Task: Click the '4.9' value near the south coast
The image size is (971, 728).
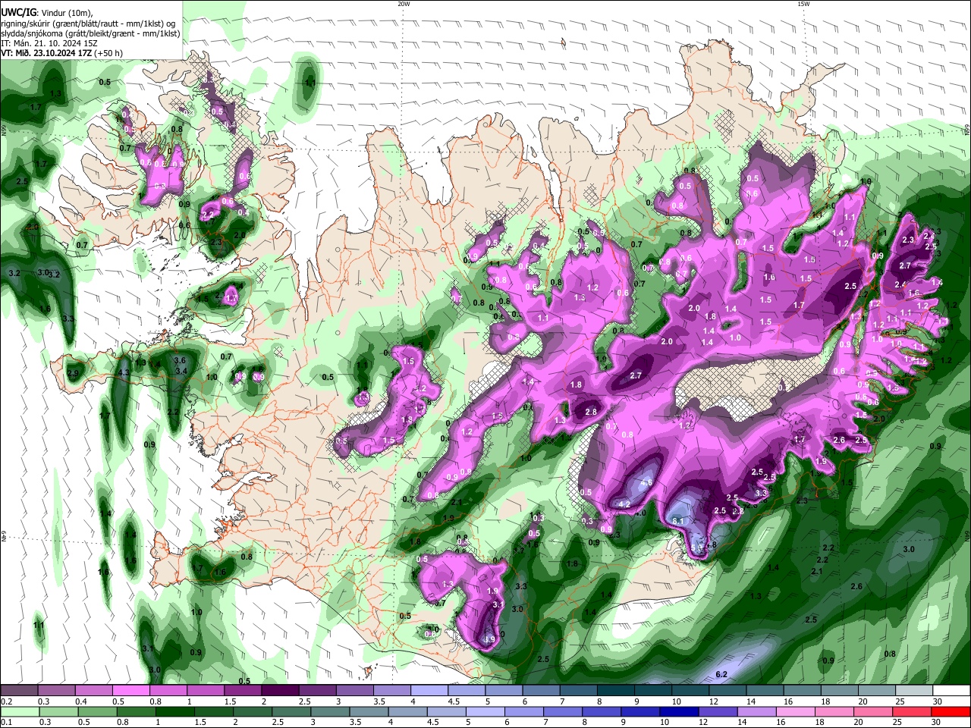Action: click(x=489, y=639)
